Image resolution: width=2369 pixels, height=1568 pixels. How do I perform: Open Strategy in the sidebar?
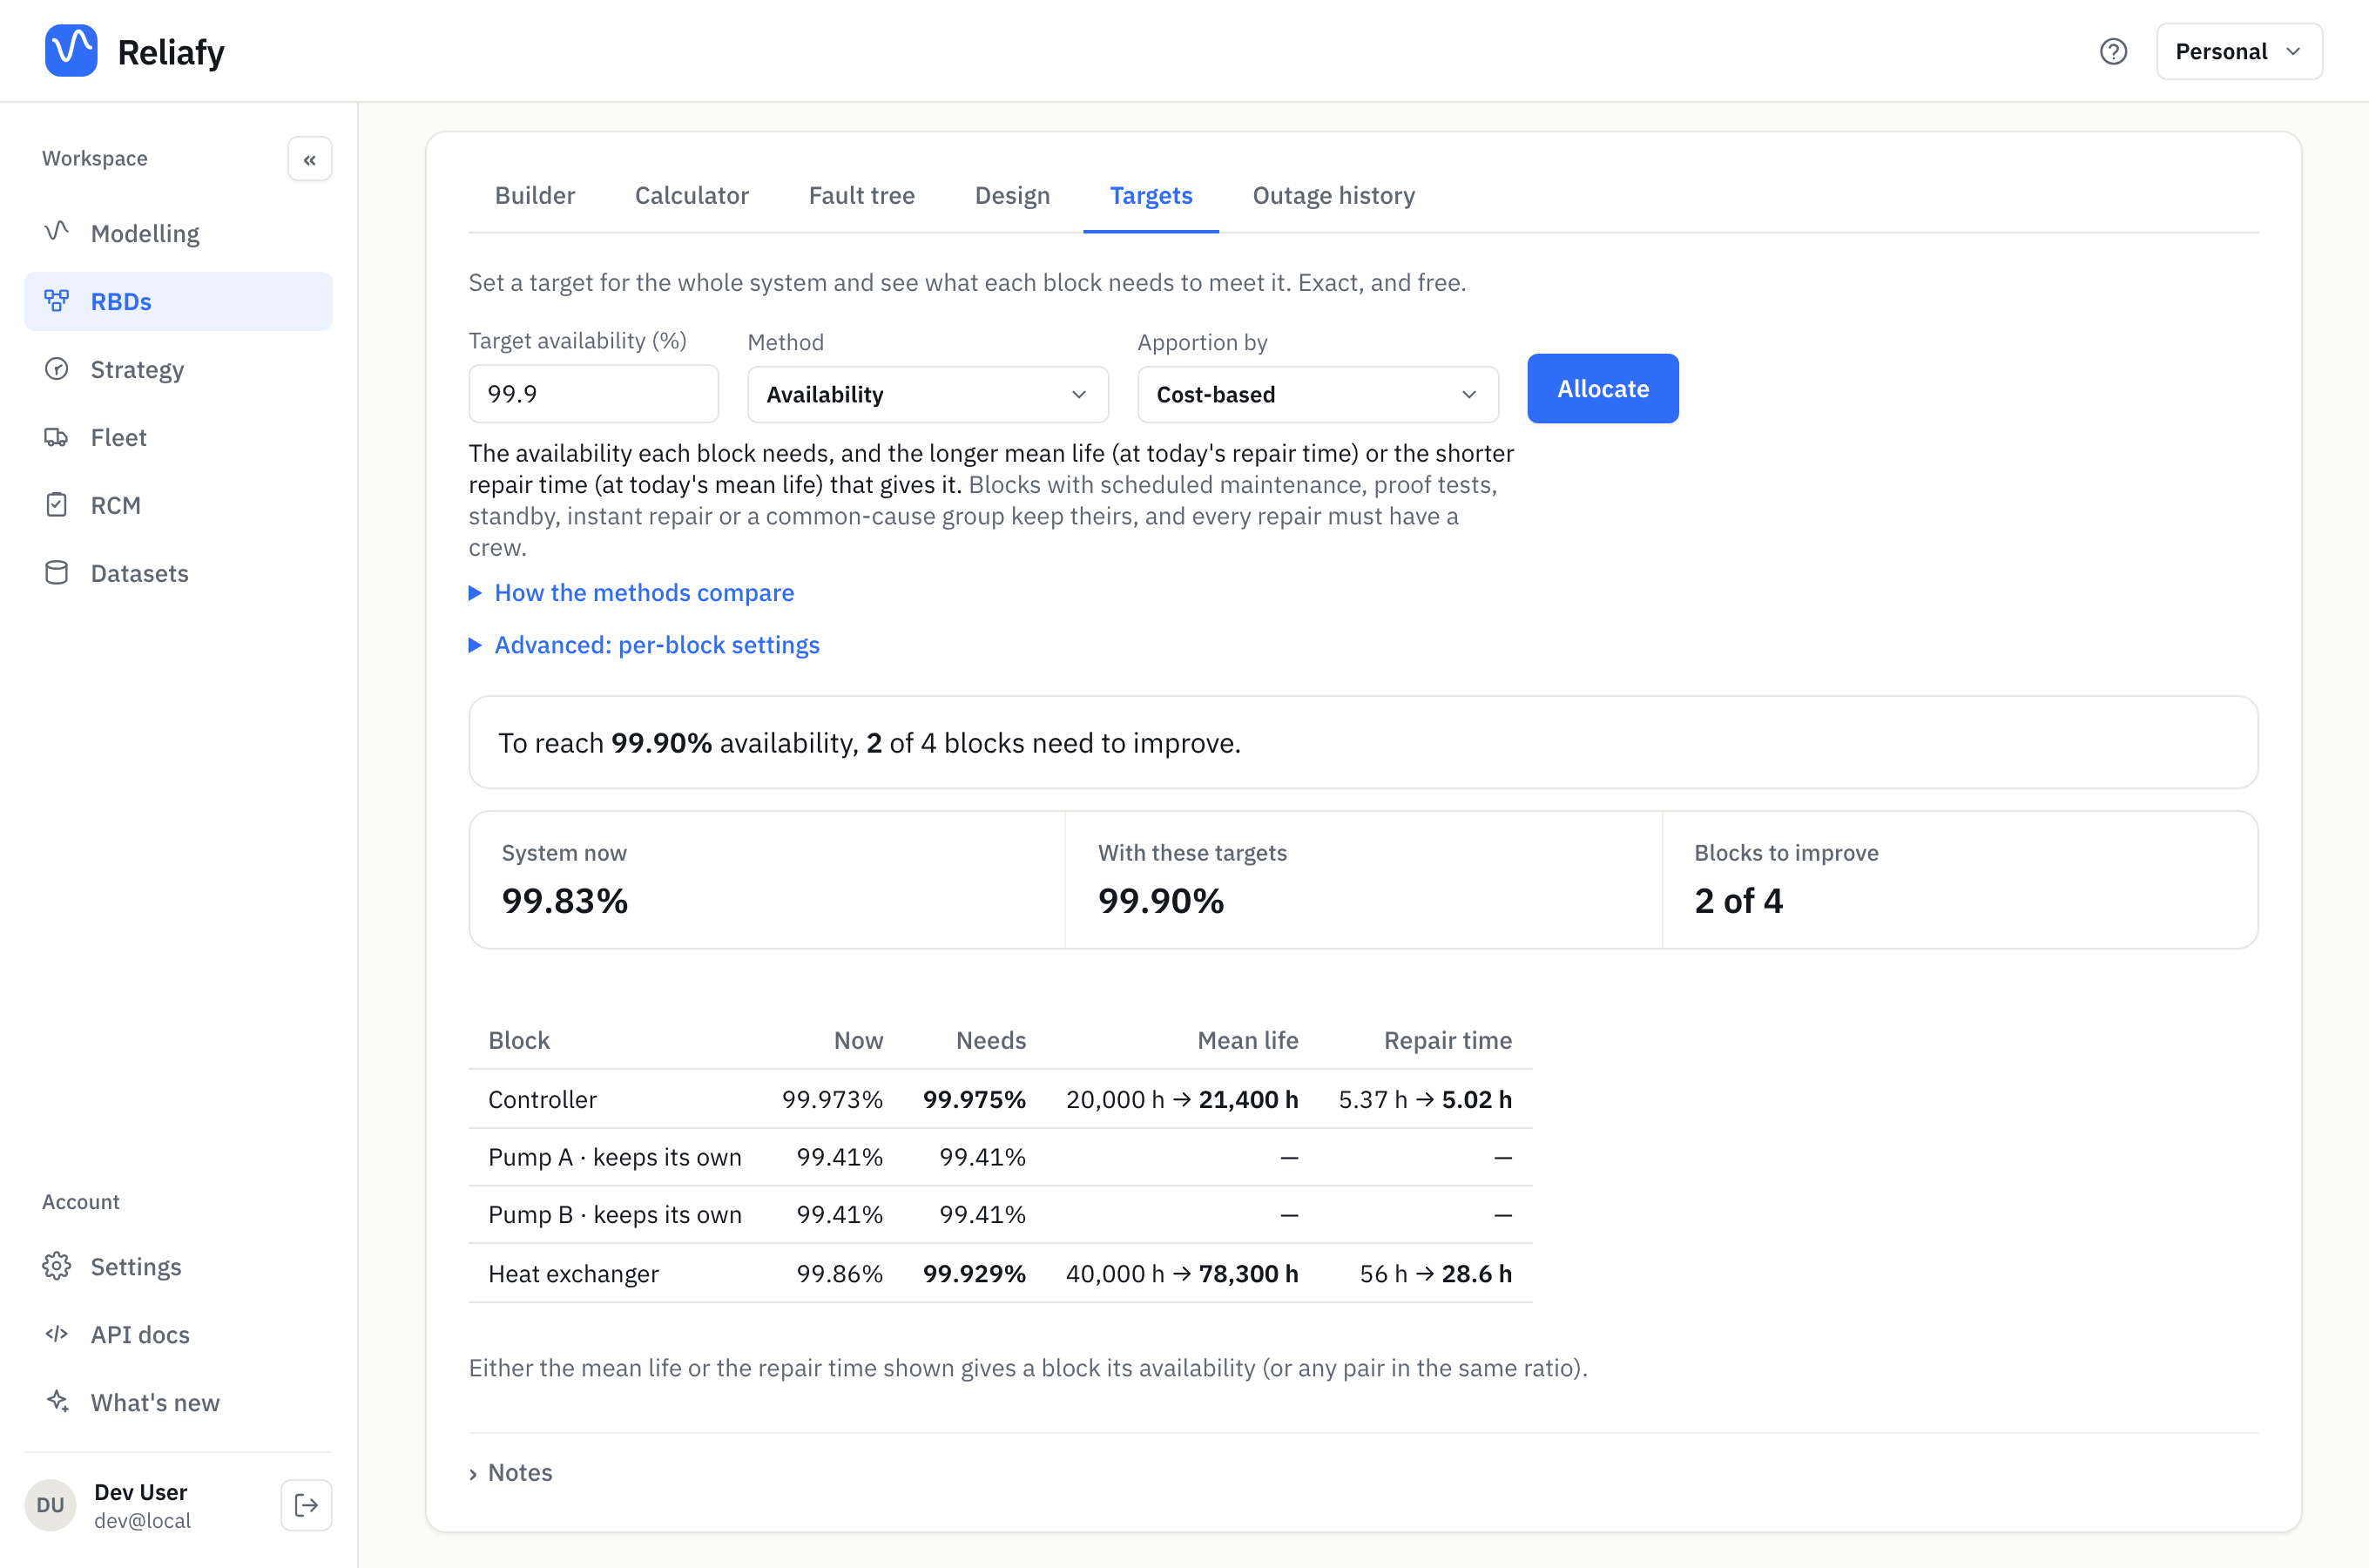(178, 369)
